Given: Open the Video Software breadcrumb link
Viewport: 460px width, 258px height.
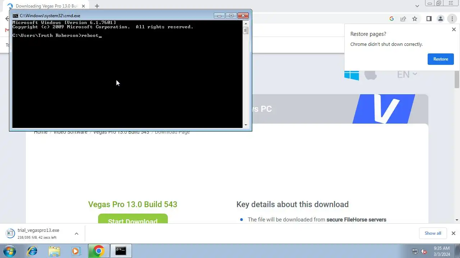Looking at the screenshot, I should point(70,132).
